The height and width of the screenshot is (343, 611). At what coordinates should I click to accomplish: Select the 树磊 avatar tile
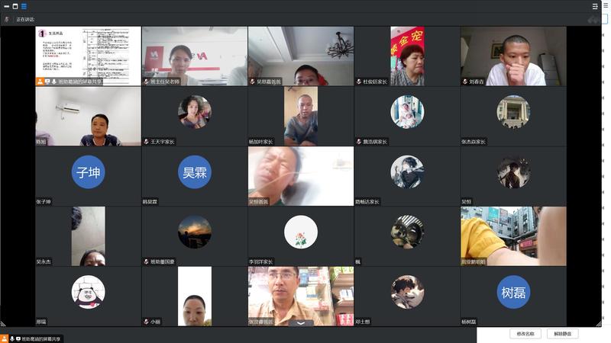[x=513, y=292]
